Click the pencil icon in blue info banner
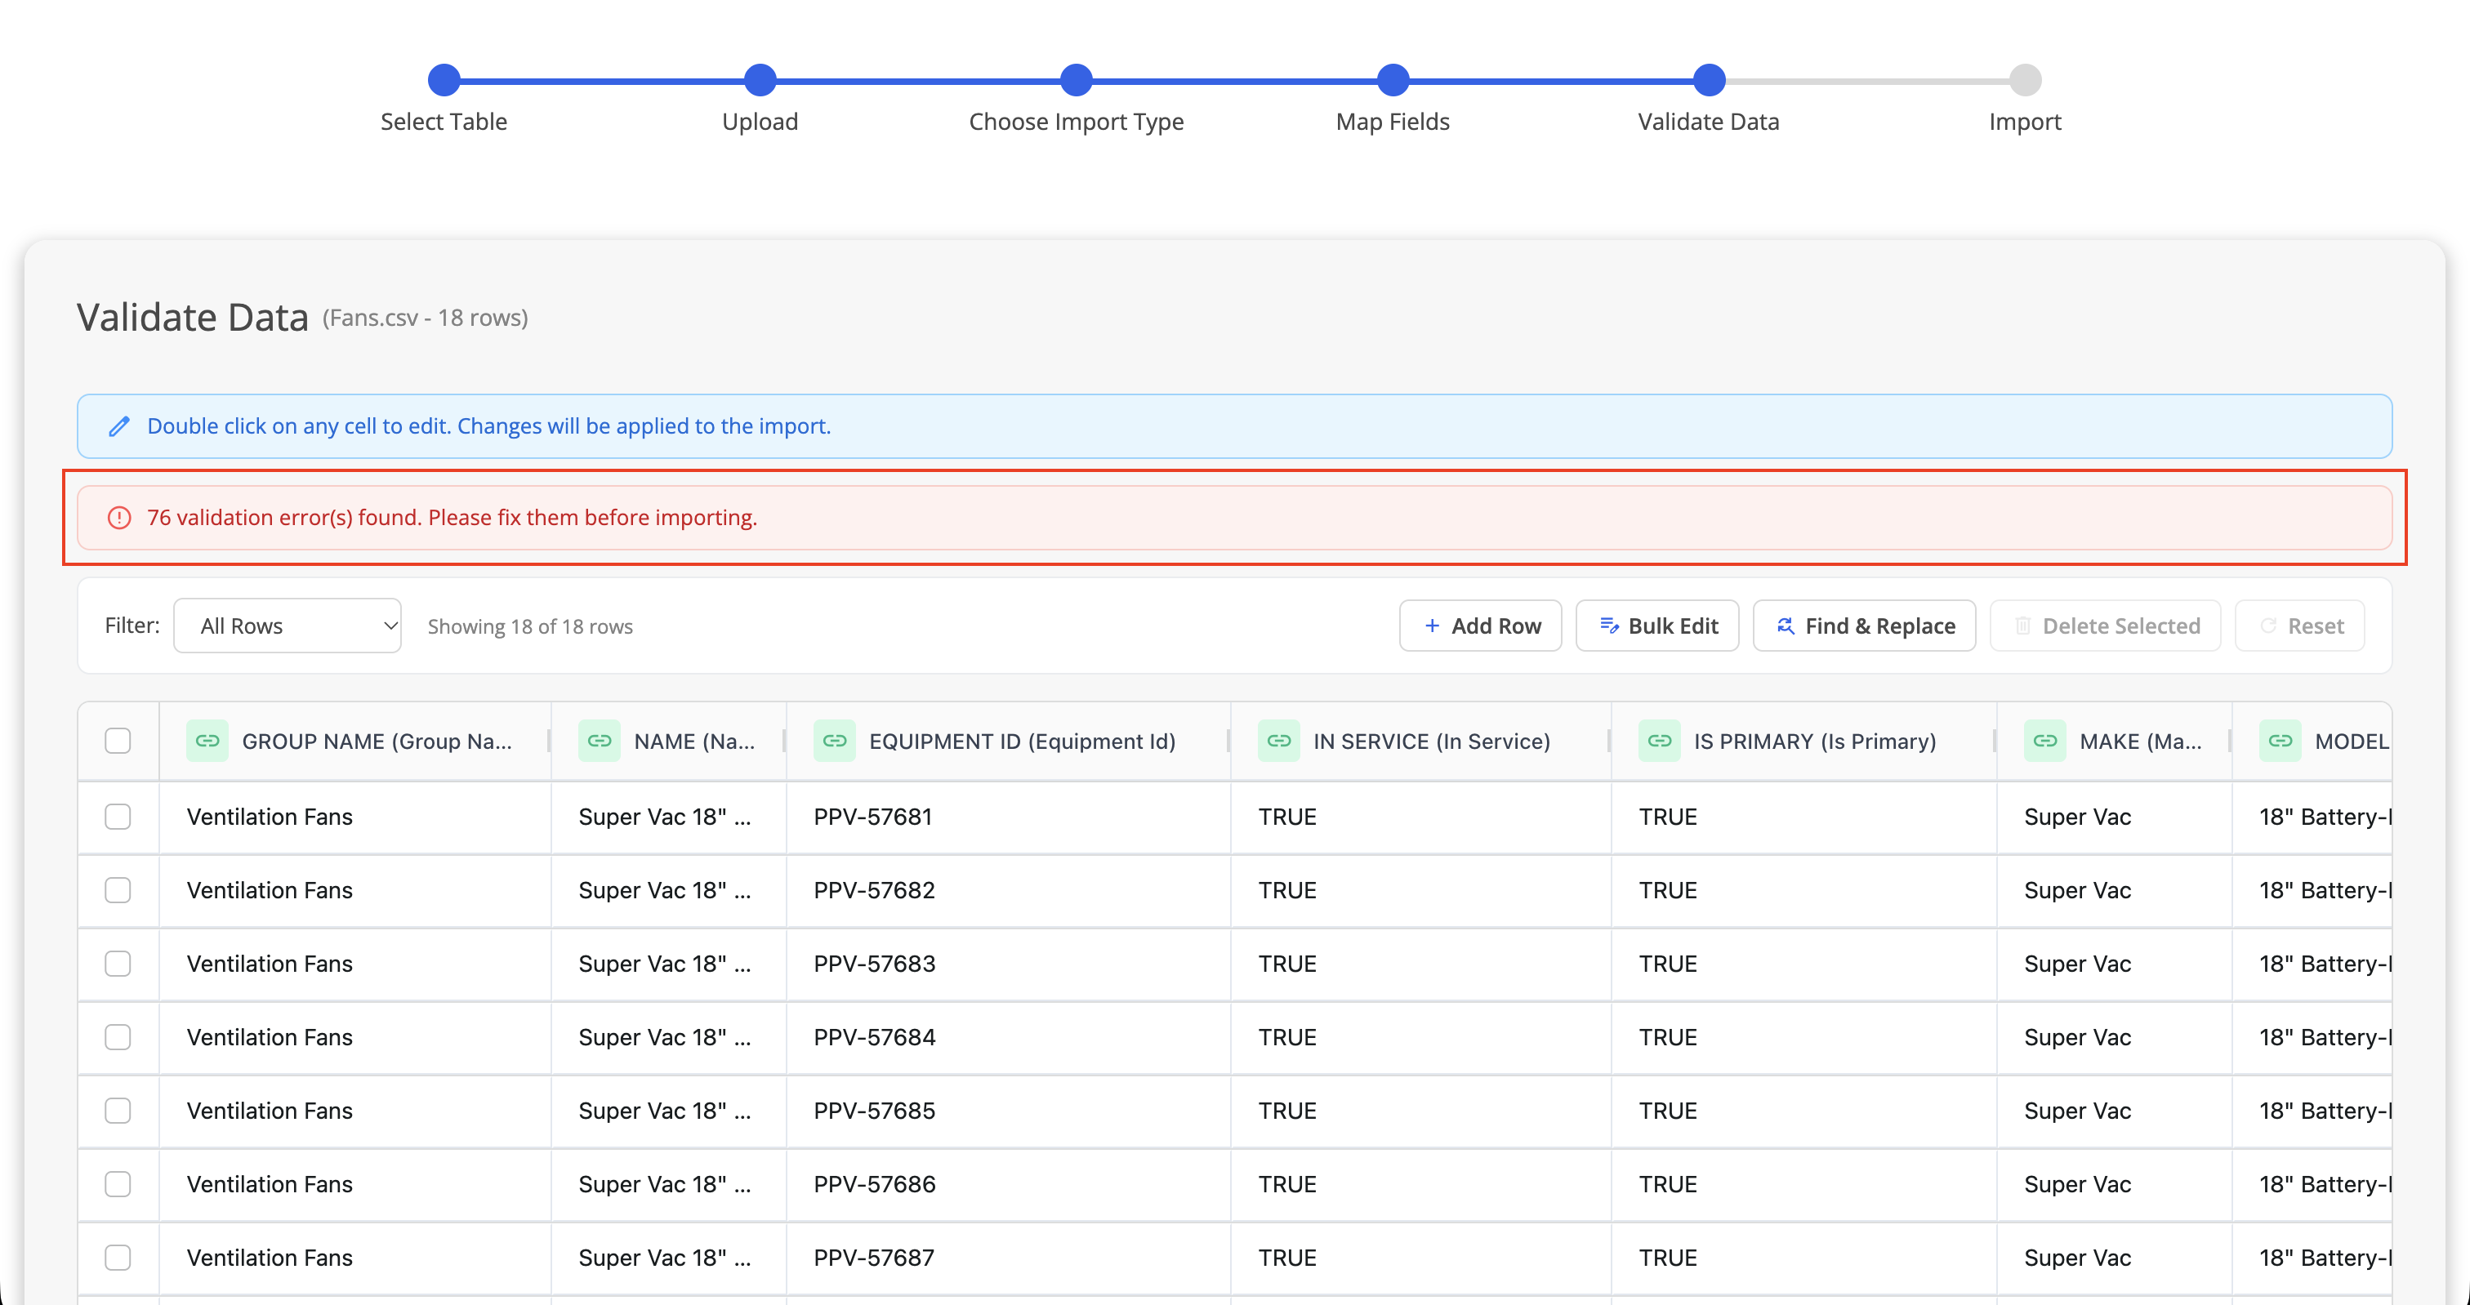This screenshot has height=1305, width=2470. coord(119,425)
